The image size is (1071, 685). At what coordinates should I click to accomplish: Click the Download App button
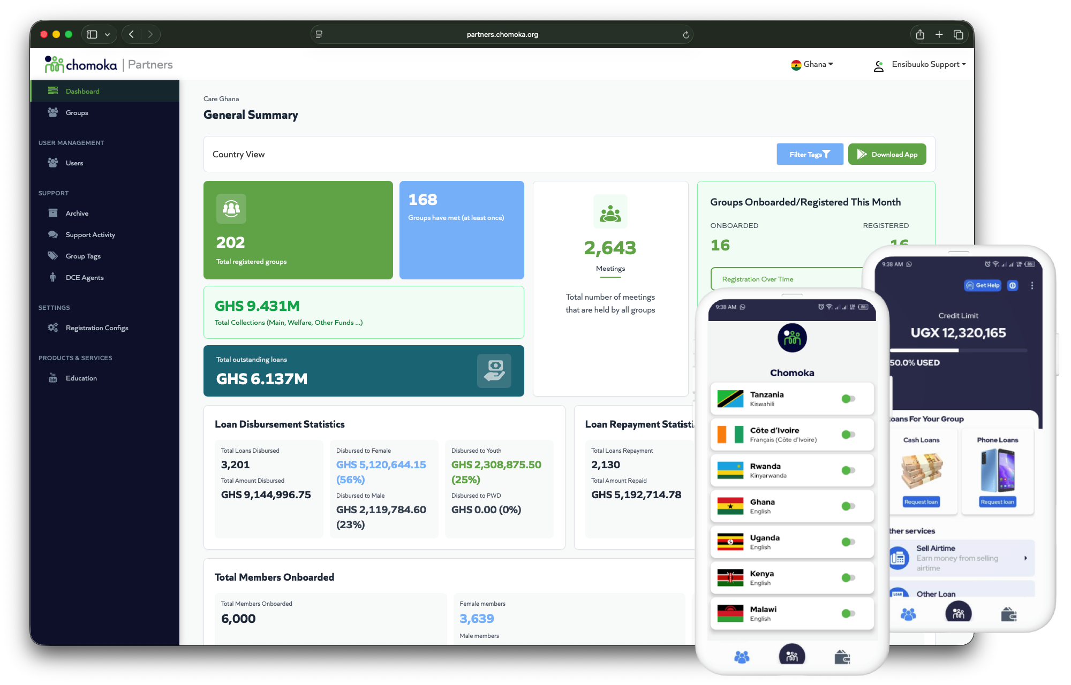tap(887, 154)
